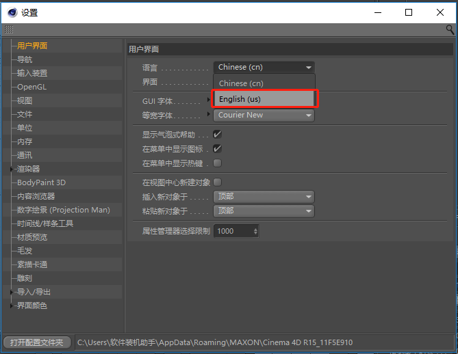Select 用户界面 in the settings tree
The width and height of the screenshot is (458, 354).
[x=32, y=46]
